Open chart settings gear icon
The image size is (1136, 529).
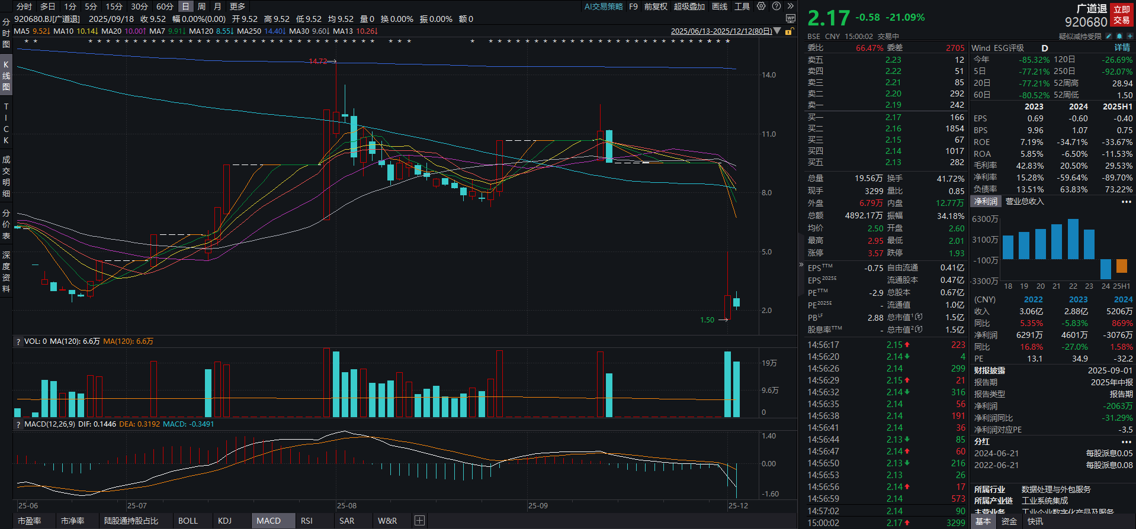click(761, 7)
